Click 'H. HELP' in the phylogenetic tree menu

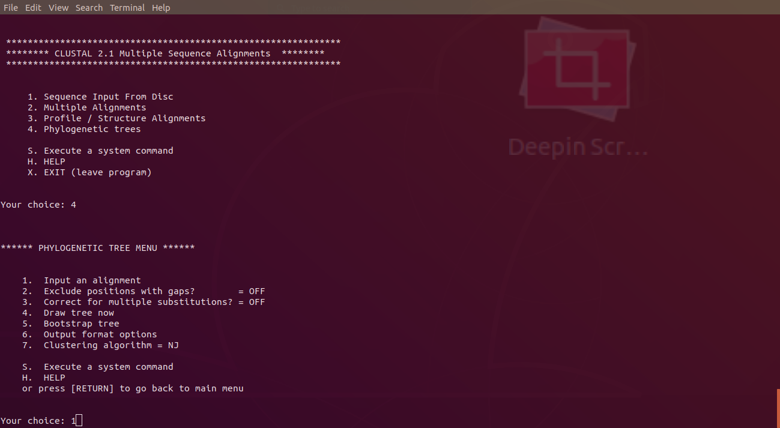(44, 378)
